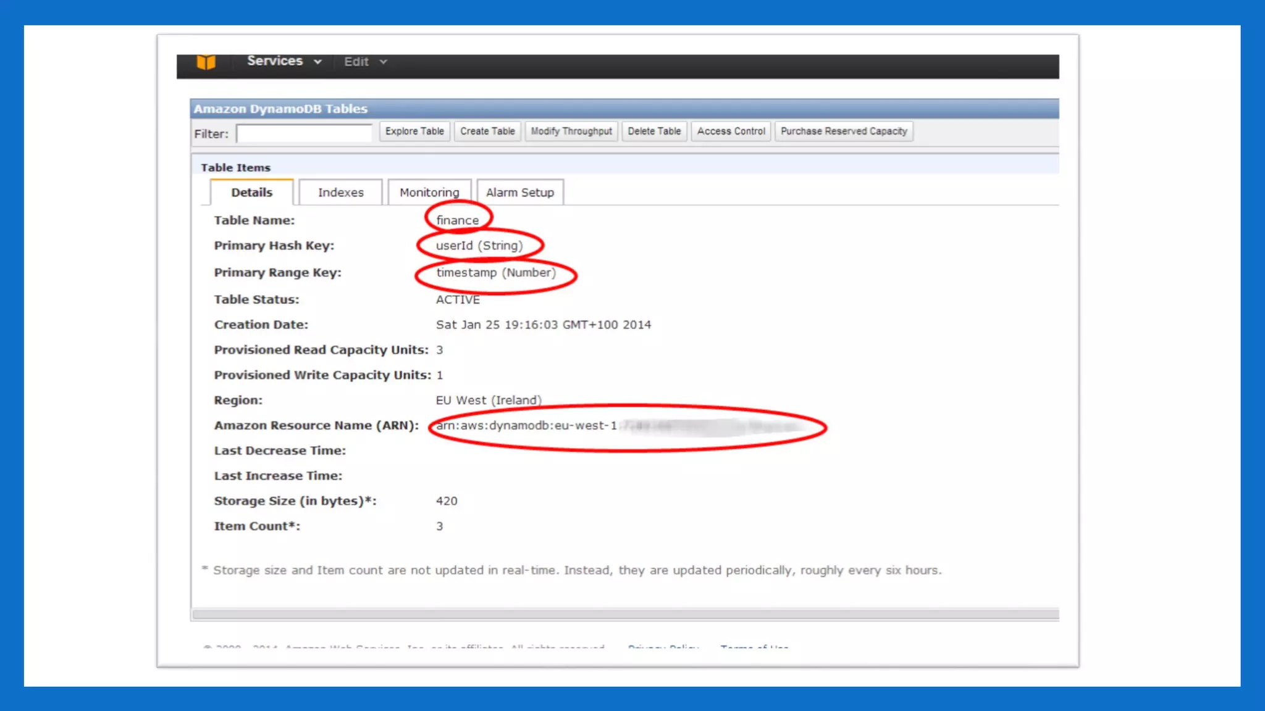Click the storage size footnote text
Viewport: 1265px width, 711px height.
[571, 570]
